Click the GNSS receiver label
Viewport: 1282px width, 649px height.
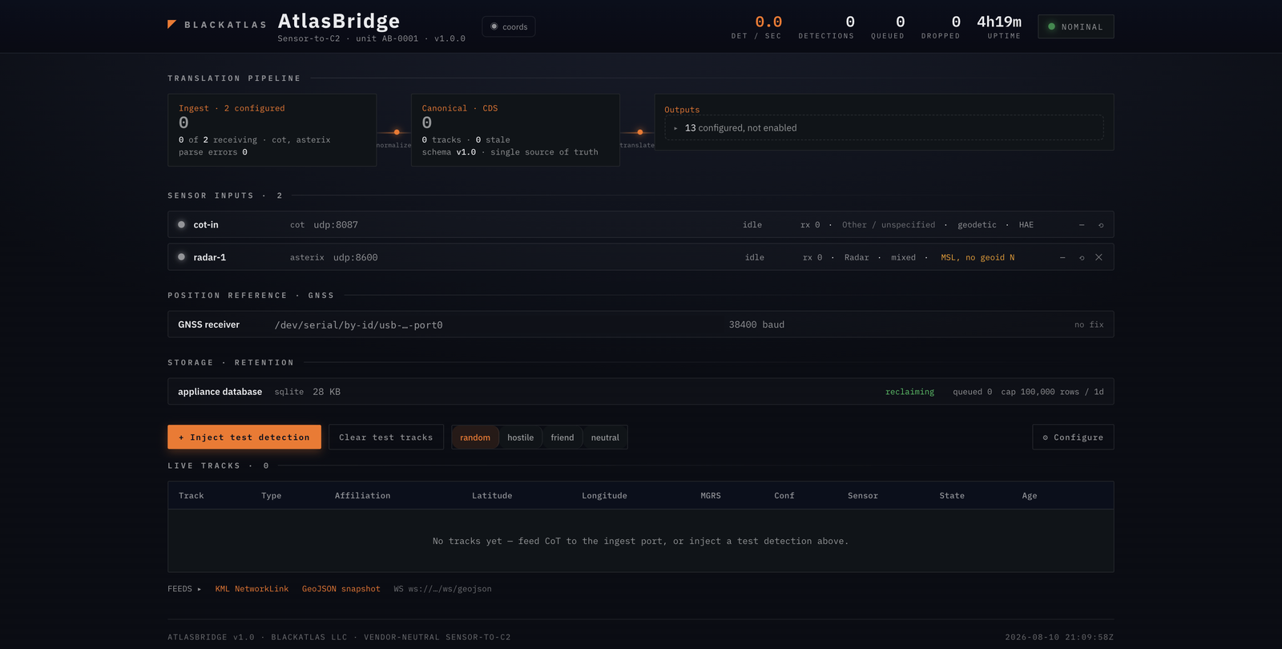(209, 324)
